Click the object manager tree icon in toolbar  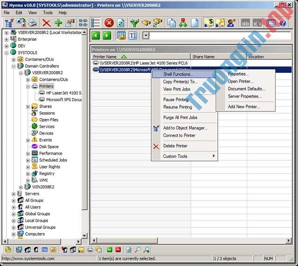9,23
